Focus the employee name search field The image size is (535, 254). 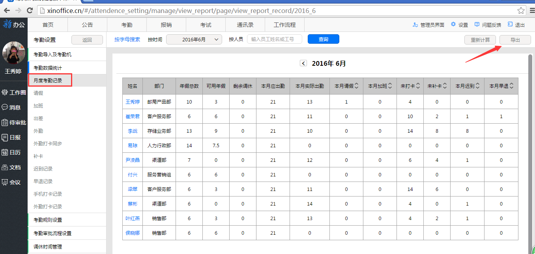(274, 39)
